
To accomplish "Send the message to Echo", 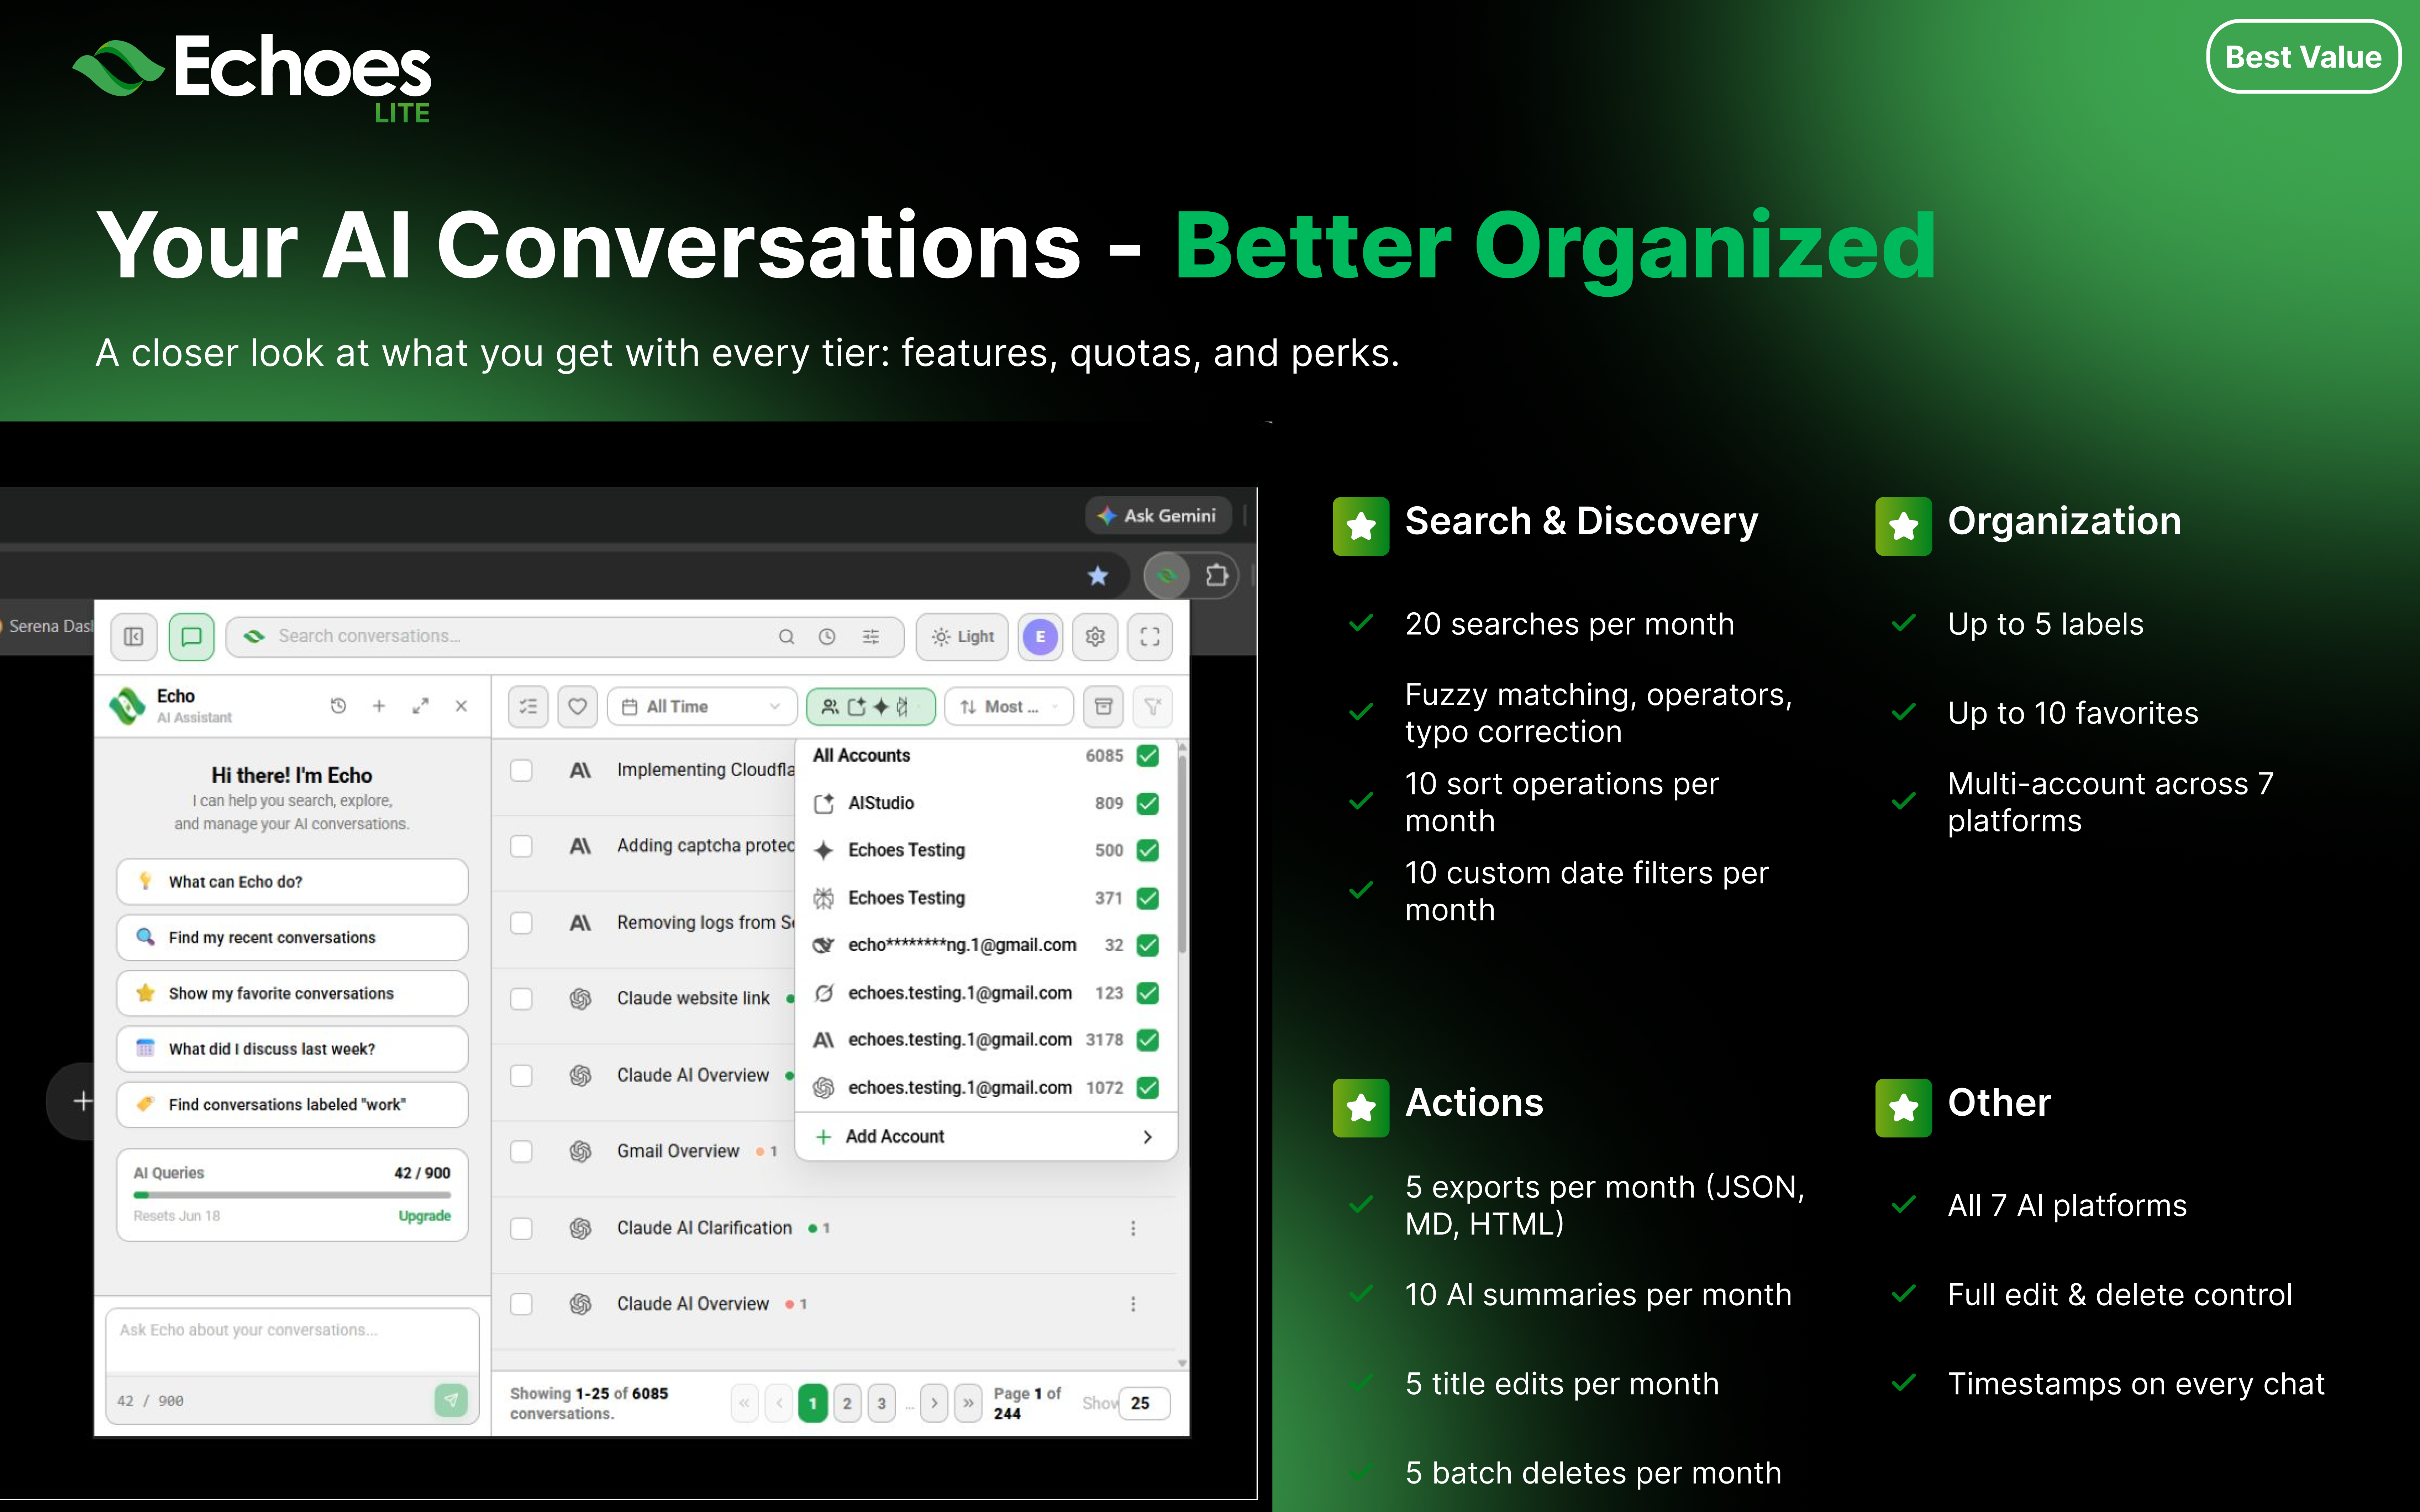I will pos(451,1400).
